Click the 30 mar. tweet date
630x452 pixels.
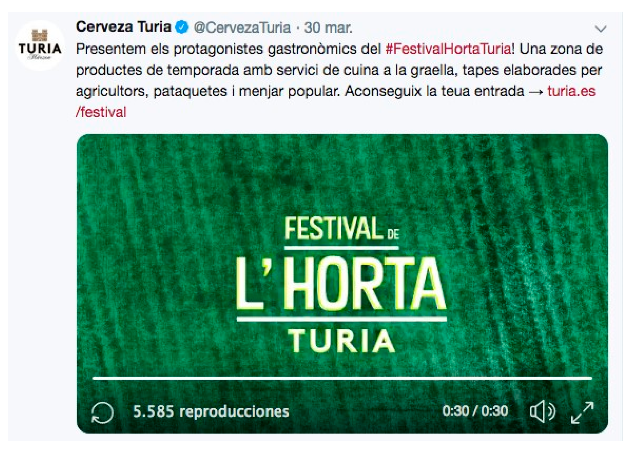click(x=328, y=28)
